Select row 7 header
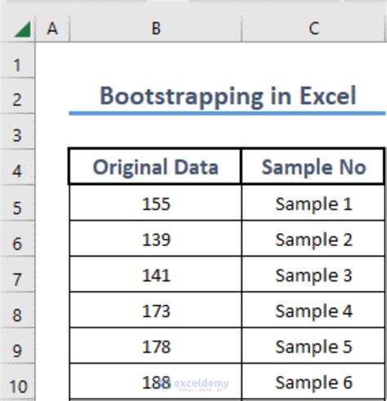This screenshot has height=401, width=387. point(17,275)
